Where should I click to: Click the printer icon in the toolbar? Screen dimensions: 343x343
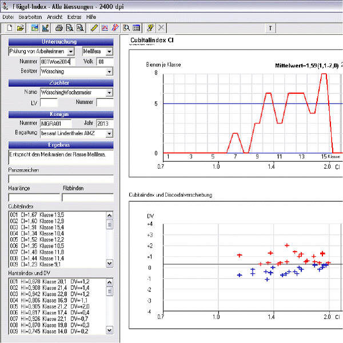pyautogui.click(x=59, y=27)
